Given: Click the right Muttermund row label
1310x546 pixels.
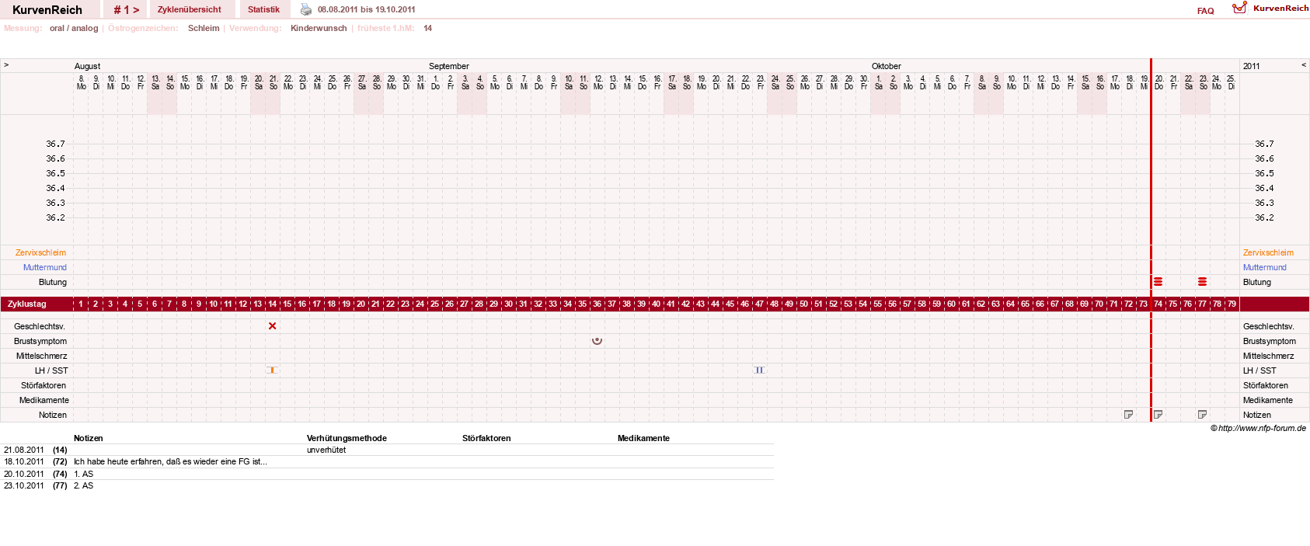Looking at the screenshot, I should click(1264, 267).
